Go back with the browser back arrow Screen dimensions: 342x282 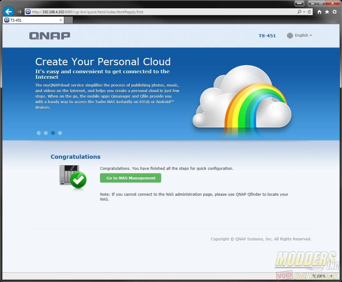point(9,12)
